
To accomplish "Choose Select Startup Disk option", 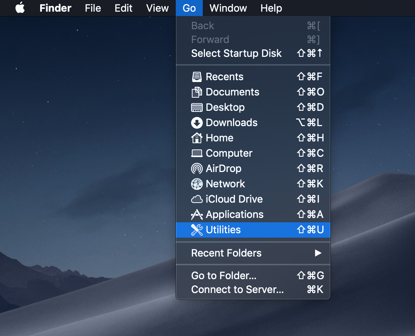I will pyautogui.click(x=236, y=54).
